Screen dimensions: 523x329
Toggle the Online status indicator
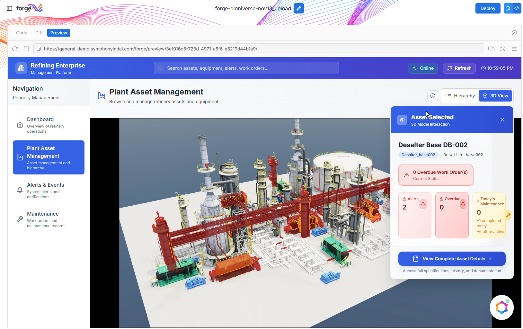click(x=423, y=68)
